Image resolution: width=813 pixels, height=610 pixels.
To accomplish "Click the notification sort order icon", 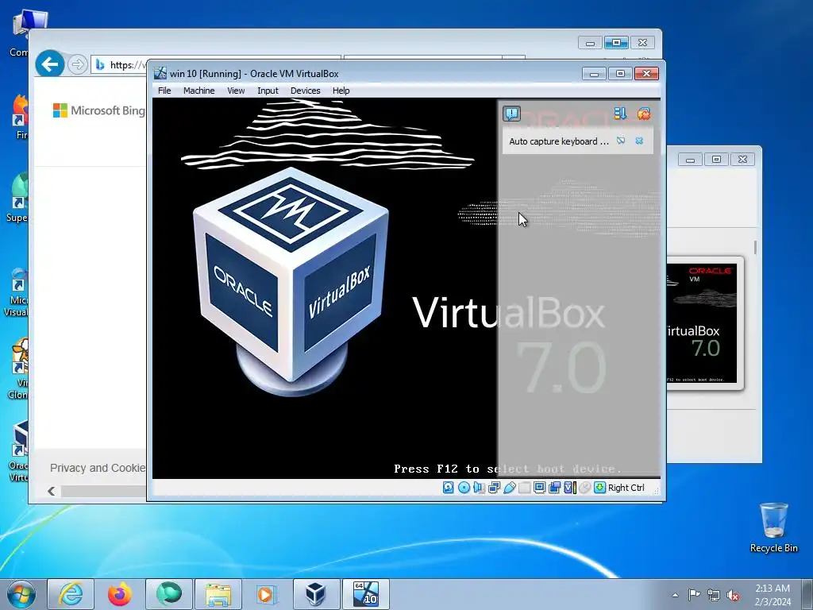I will point(620,113).
